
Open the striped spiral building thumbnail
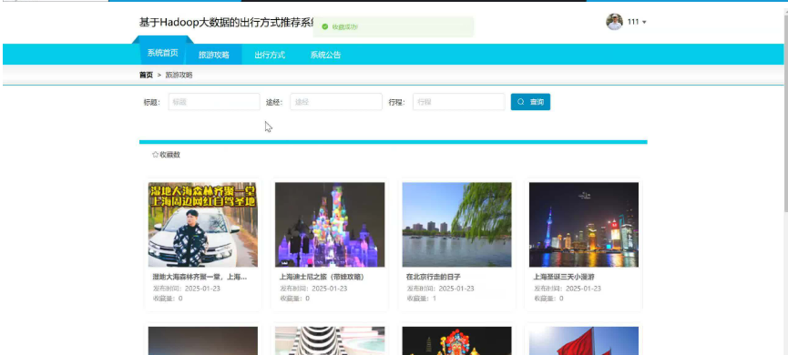click(330, 341)
